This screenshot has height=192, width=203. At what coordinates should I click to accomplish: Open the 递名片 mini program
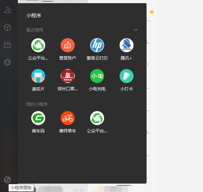coord(38,76)
